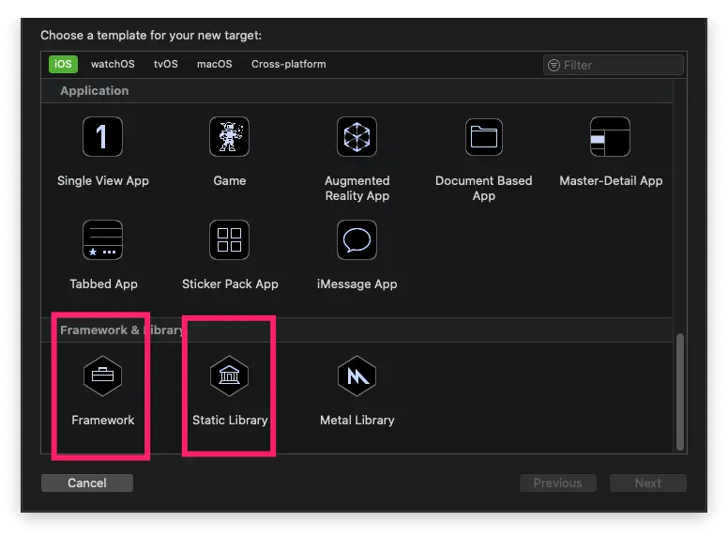This screenshot has width=728, height=537.
Task: Switch to the iOS platform tab
Action: point(63,64)
